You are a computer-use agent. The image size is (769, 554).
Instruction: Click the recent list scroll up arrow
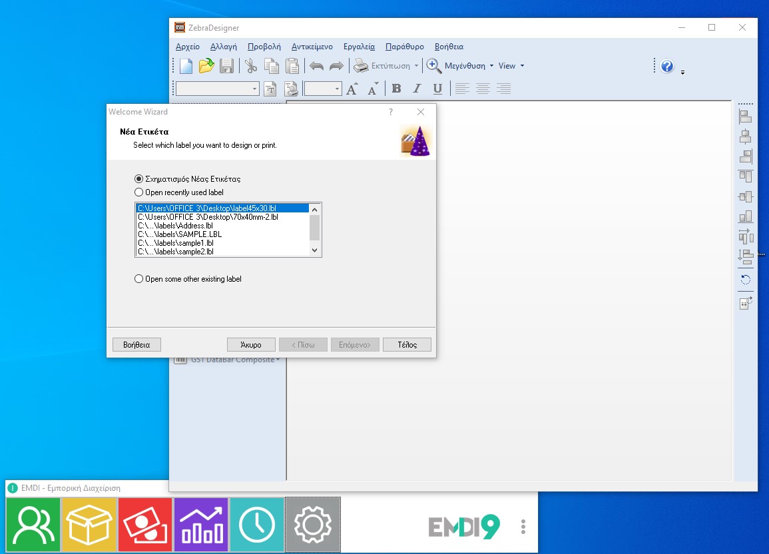pos(315,209)
